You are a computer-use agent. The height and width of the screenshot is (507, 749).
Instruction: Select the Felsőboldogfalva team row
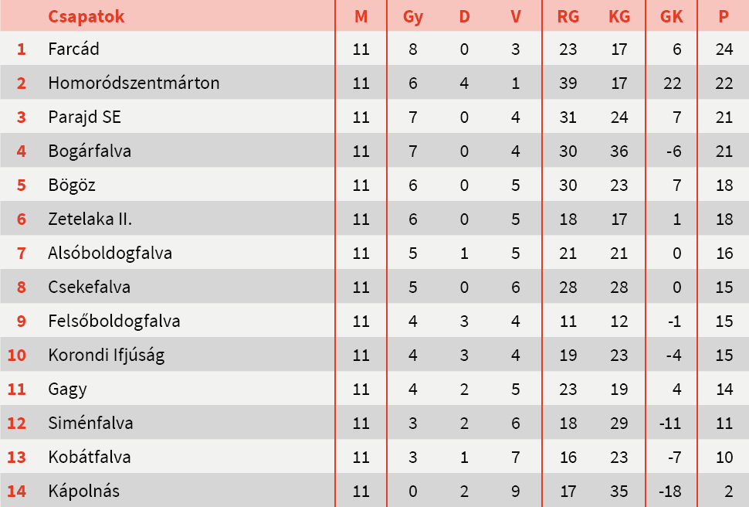tap(114, 321)
